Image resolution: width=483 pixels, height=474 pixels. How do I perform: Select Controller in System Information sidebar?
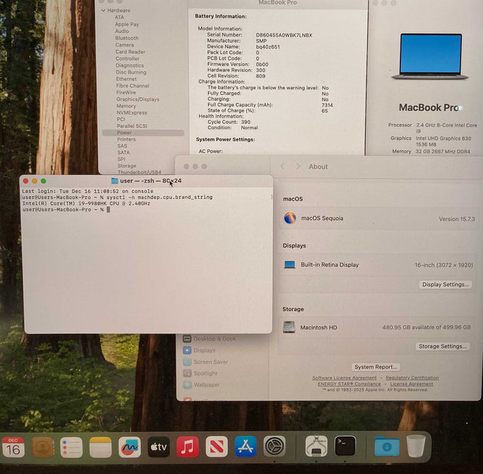coord(127,58)
